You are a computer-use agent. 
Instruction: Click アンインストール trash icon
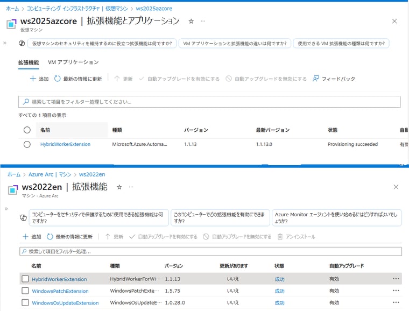click(280, 237)
